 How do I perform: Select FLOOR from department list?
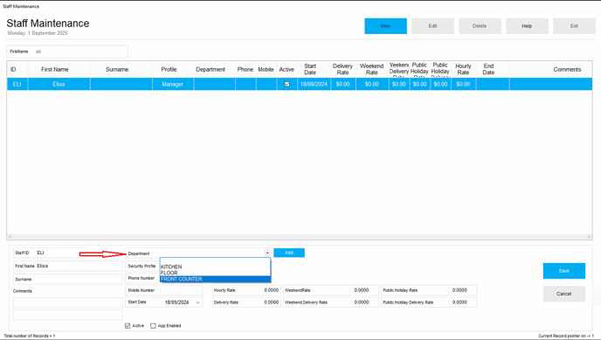point(215,273)
